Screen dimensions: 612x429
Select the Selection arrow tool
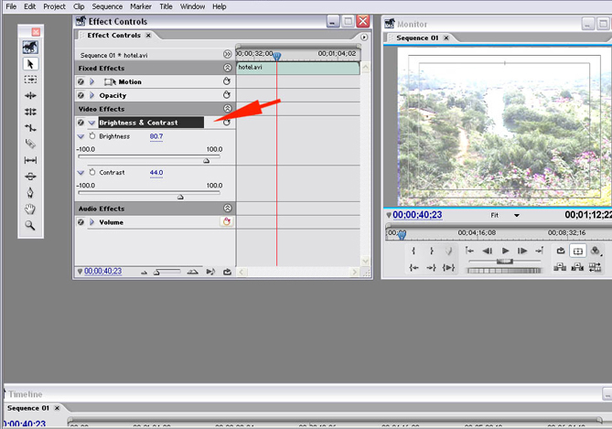[30, 63]
